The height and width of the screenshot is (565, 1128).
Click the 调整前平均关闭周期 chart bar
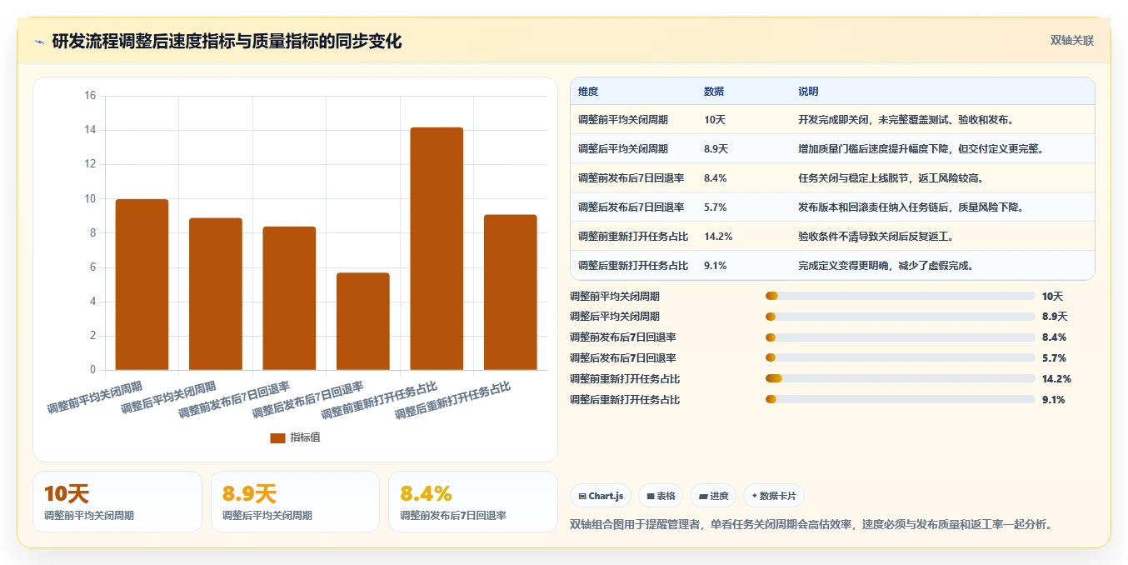[142, 284]
